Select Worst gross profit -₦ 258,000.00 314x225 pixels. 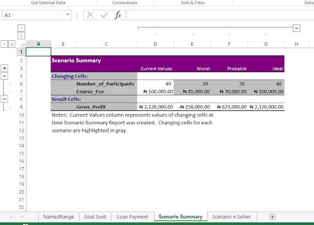point(192,107)
